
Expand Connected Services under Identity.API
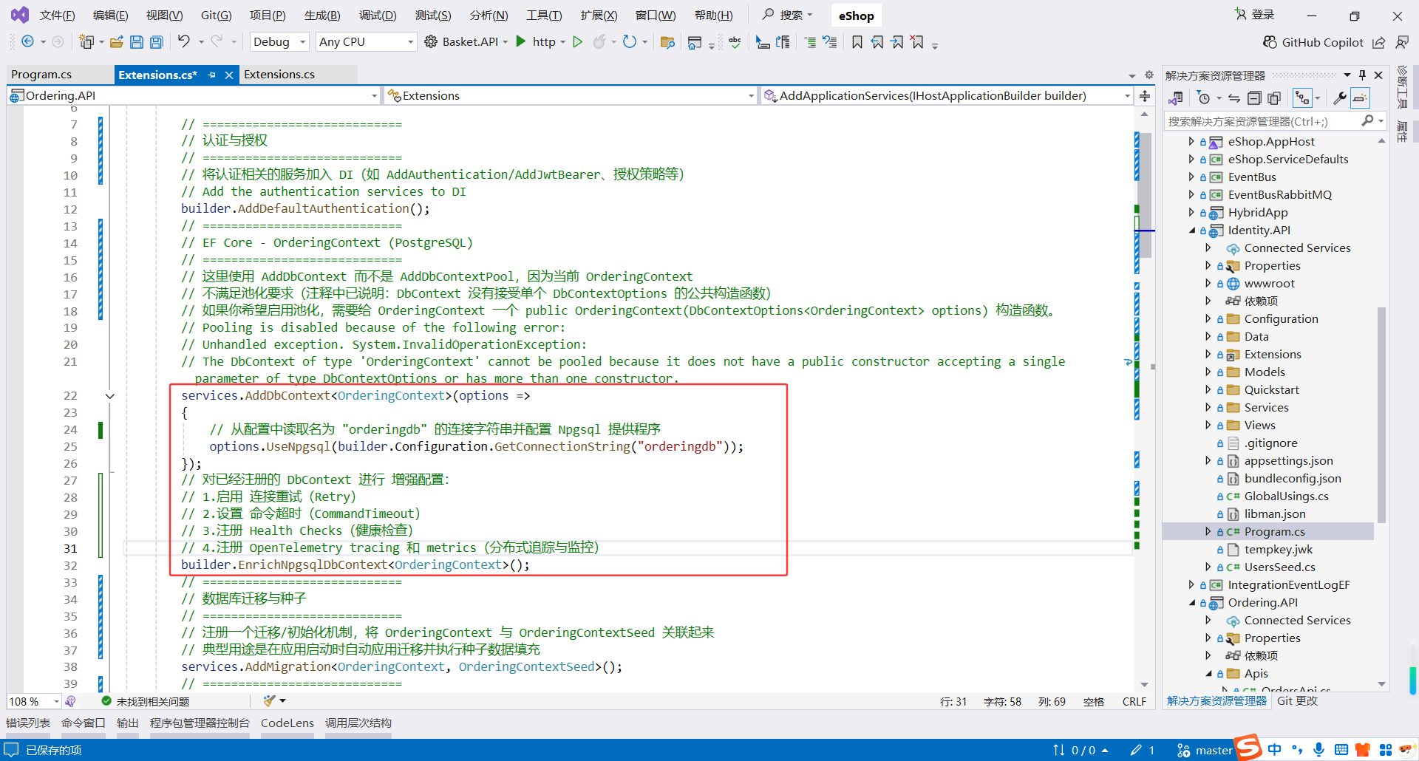point(1209,248)
